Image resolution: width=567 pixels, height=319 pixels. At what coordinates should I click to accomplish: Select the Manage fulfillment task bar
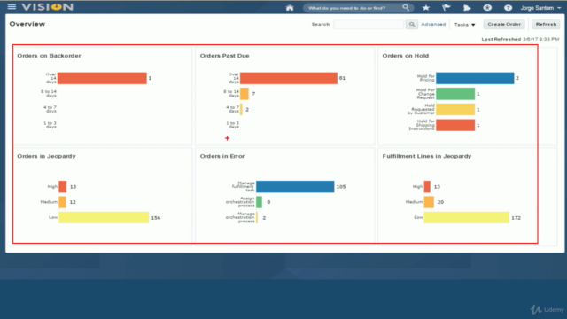pyautogui.click(x=295, y=187)
